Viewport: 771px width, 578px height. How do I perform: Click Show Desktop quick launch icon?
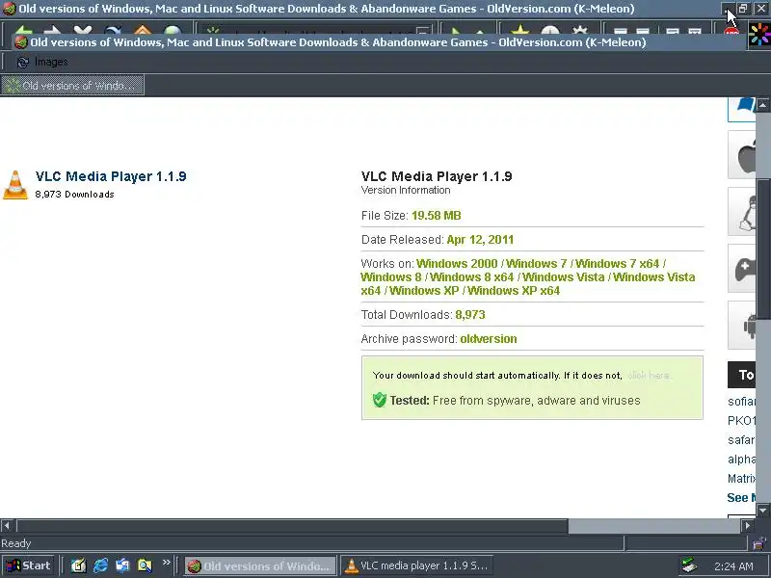(78, 565)
